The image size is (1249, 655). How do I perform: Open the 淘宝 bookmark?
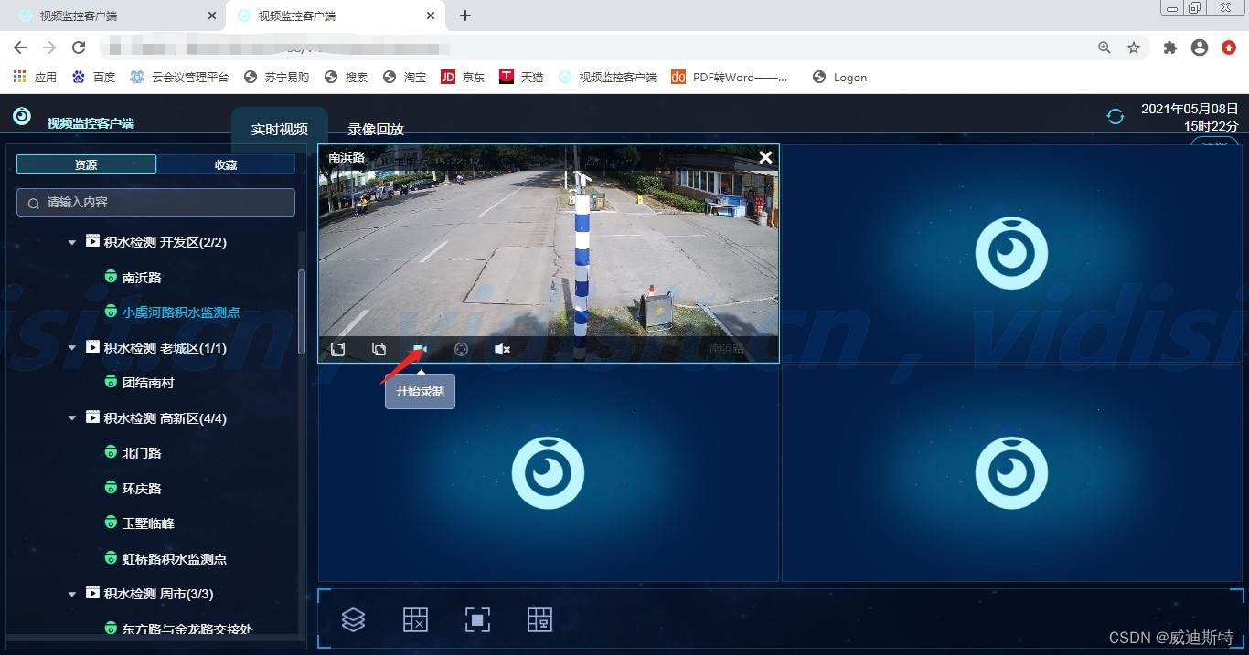[x=405, y=78]
